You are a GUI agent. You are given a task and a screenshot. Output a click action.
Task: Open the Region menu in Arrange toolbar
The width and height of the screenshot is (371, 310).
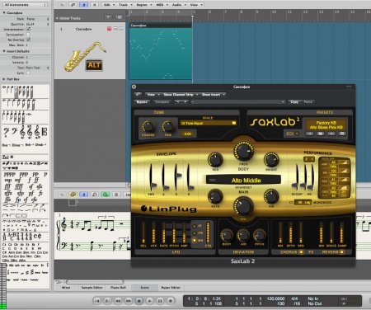(x=143, y=5)
